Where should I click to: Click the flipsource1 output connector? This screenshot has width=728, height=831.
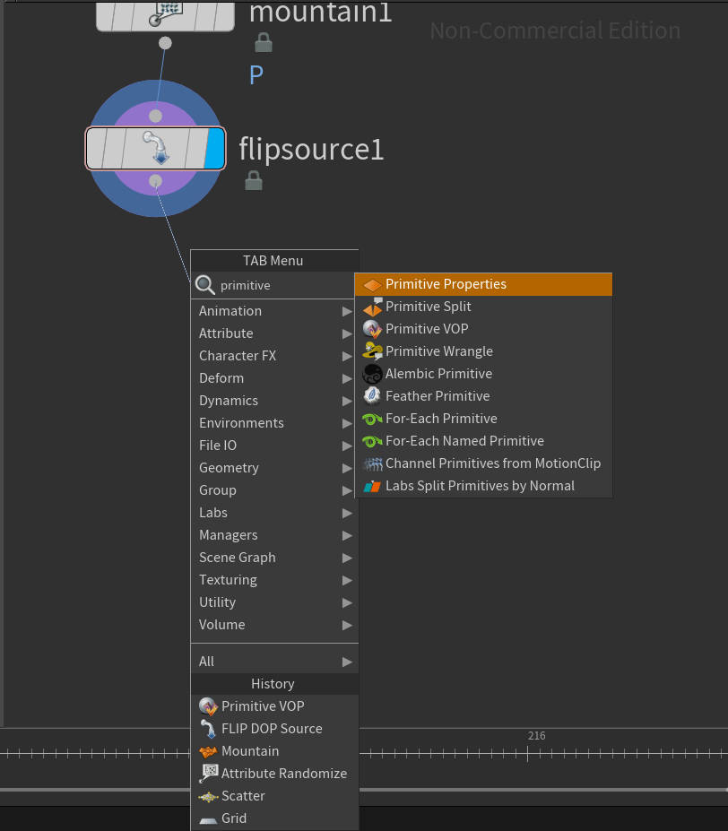[x=155, y=181]
